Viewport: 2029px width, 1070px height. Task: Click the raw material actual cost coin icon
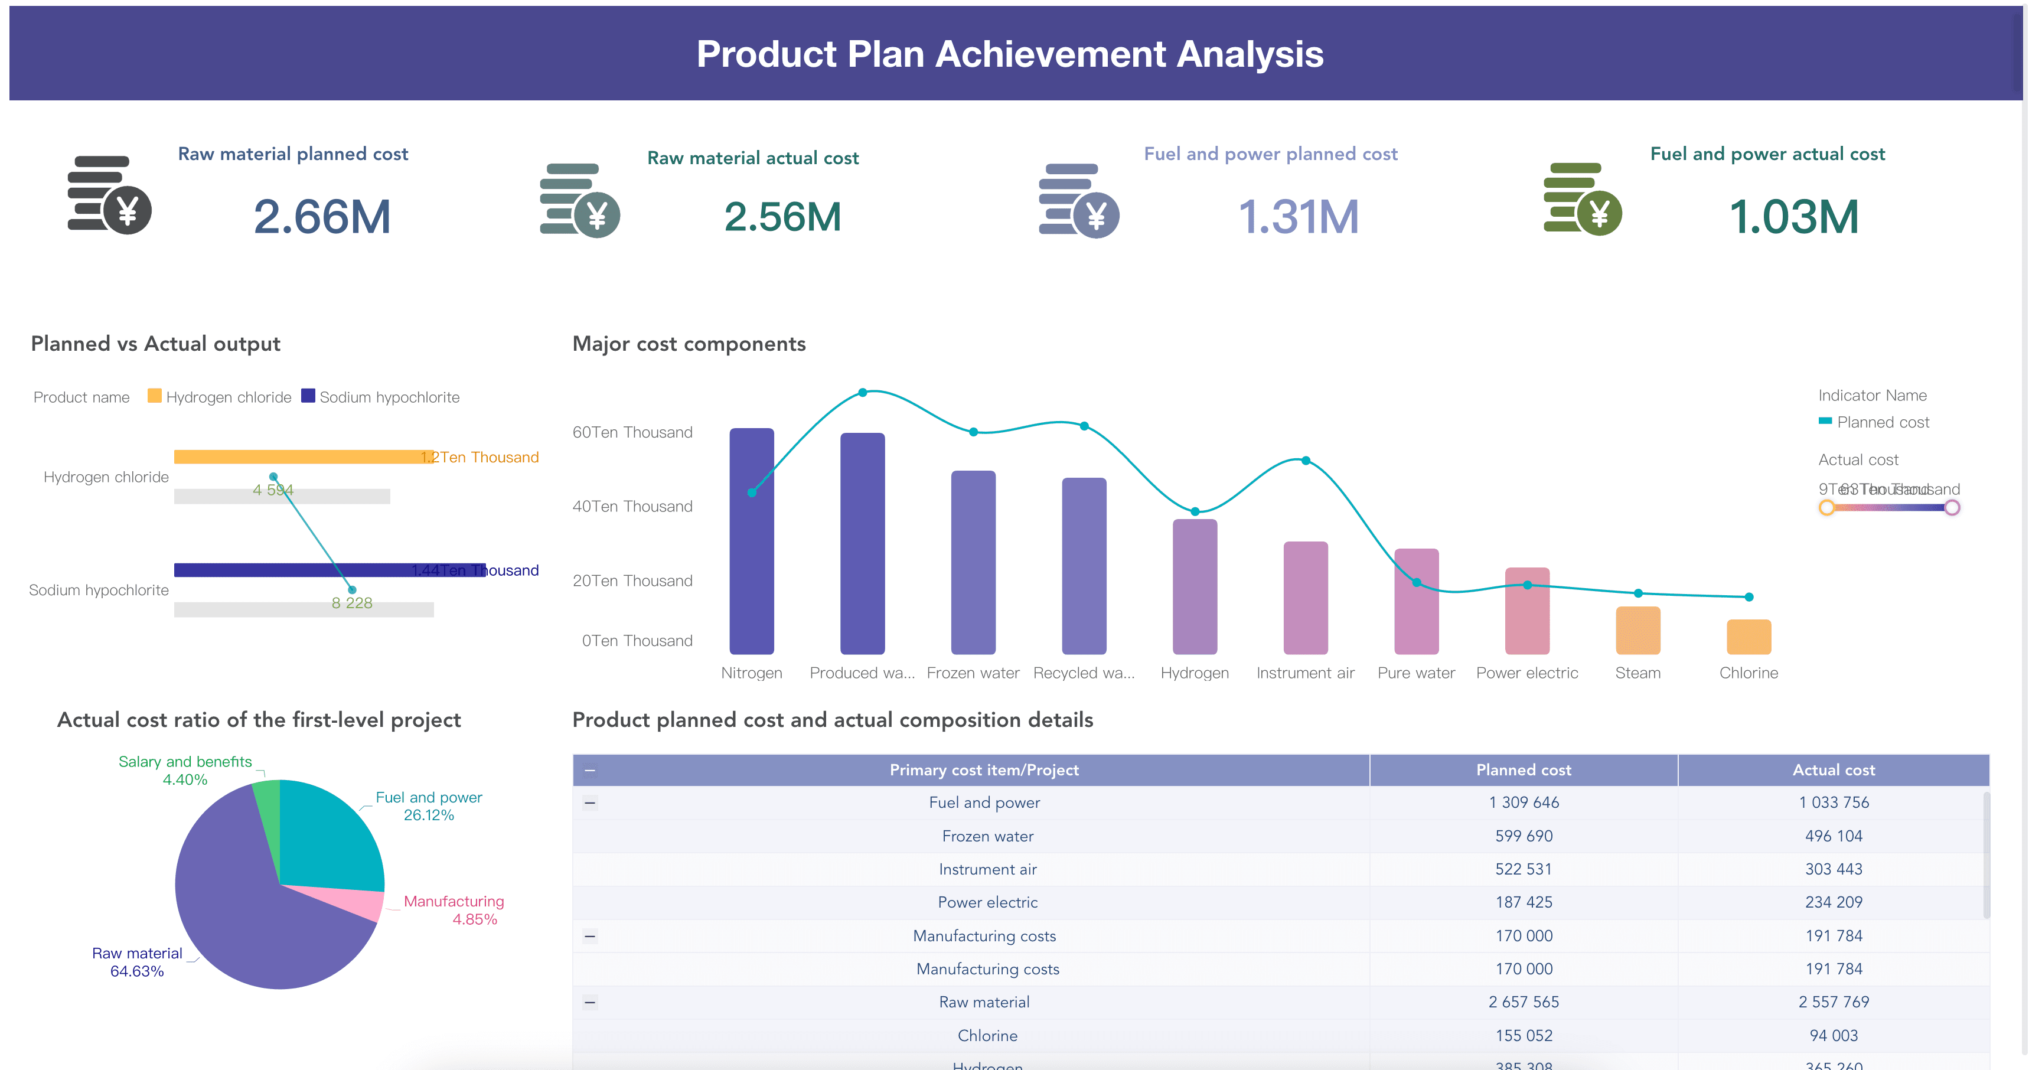[x=580, y=200]
